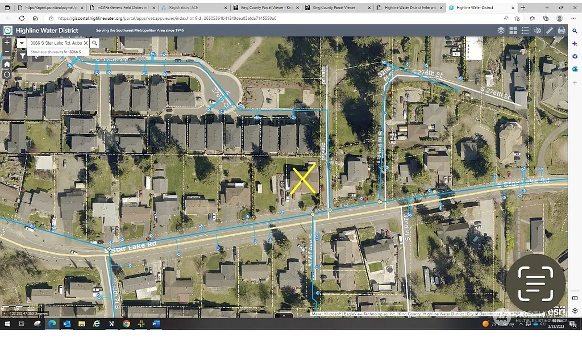Screen dimensions: 582x338
Task: Return map to default home extent
Action: (7, 64)
